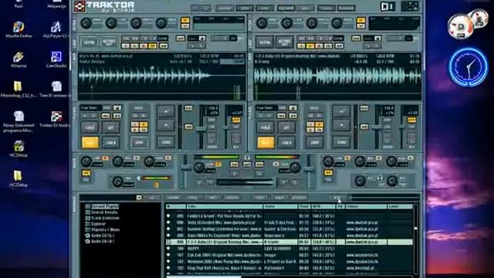Toggle yellow button under left EQ knob
Screen dimensions: 494x278
click(86, 173)
